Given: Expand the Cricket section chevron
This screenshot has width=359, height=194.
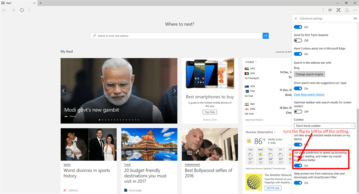Looking at the screenshot, I should pos(256,62).
